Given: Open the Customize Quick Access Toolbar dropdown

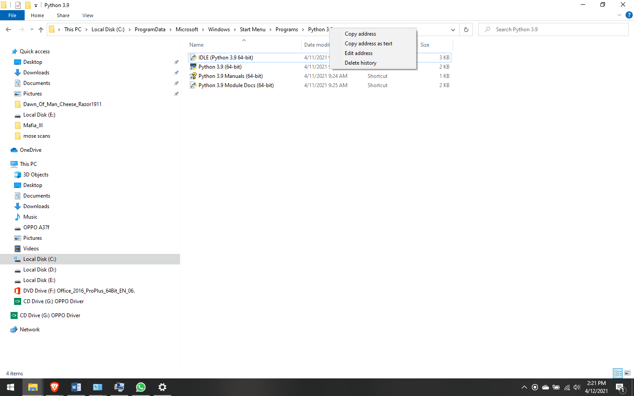Looking at the screenshot, I should coord(36,6).
